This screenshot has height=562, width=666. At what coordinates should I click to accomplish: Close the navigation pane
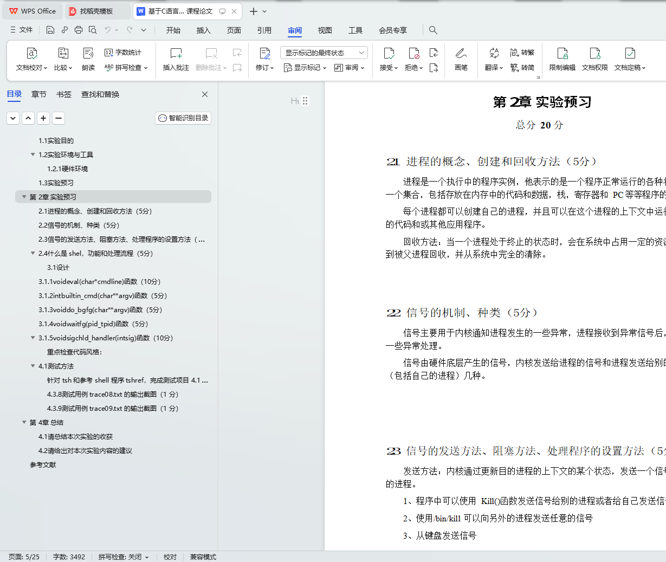[205, 94]
